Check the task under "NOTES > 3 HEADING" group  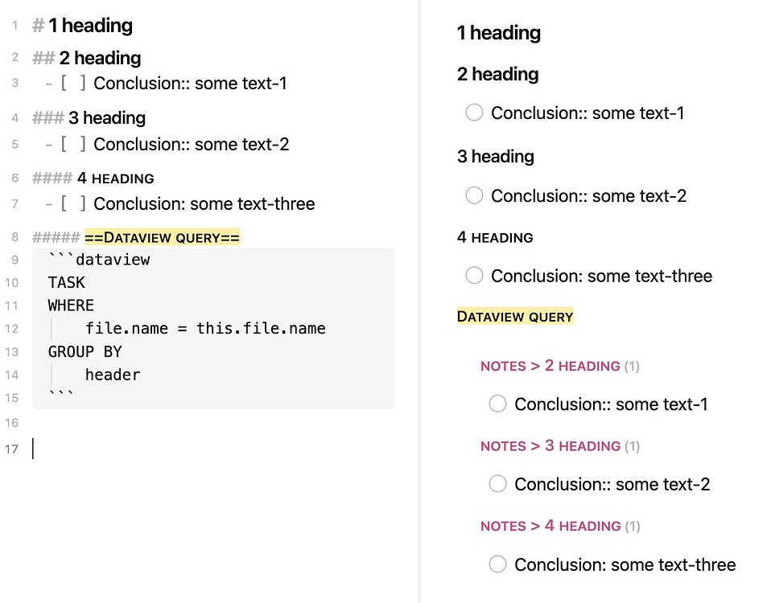(497, 484)
